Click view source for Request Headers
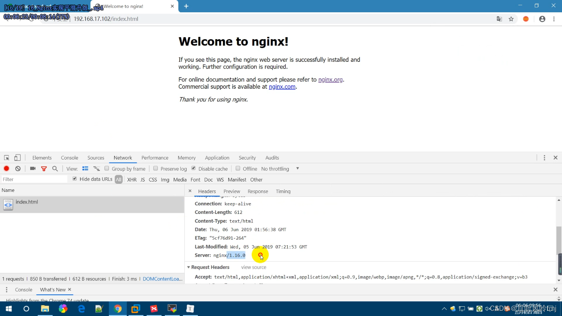 point(254,267)
